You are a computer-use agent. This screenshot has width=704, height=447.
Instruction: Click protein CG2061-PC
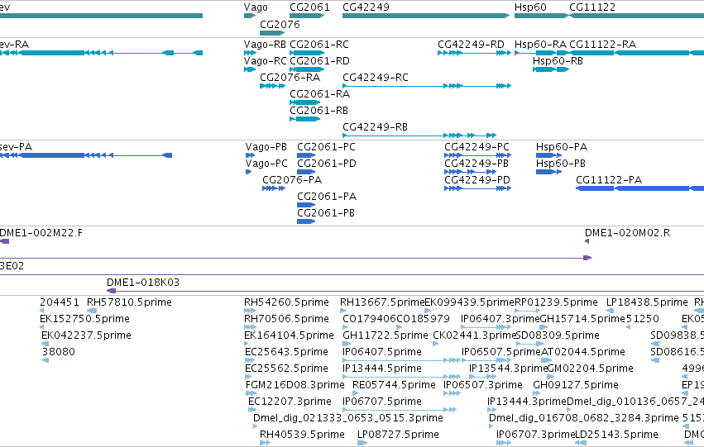326,147
